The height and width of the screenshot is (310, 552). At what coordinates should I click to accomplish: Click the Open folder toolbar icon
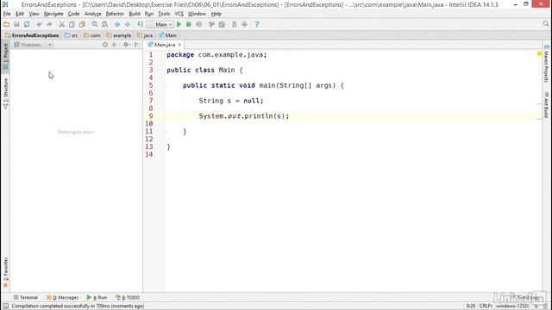(6, 24)
